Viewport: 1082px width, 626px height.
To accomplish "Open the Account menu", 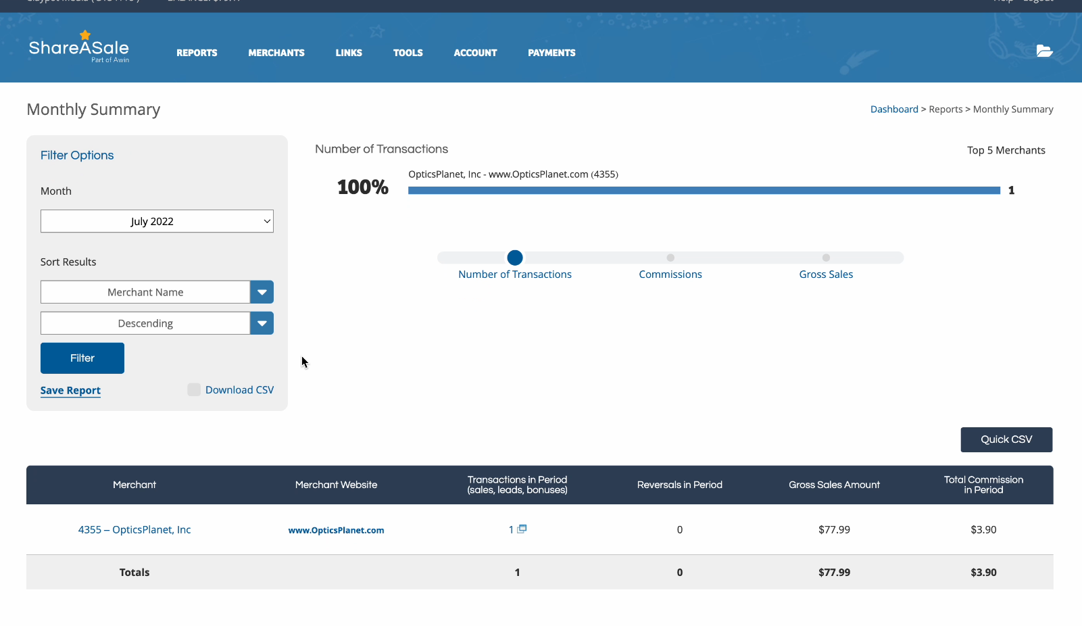I will (475, 53).
